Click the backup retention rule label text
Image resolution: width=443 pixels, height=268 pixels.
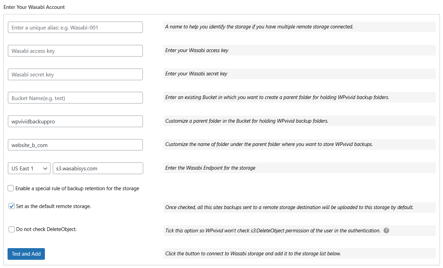click(x=77, y=188)
